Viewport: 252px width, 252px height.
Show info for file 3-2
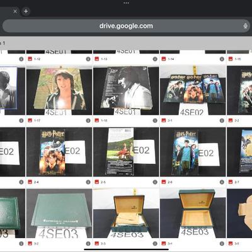[x=88, y=244]
